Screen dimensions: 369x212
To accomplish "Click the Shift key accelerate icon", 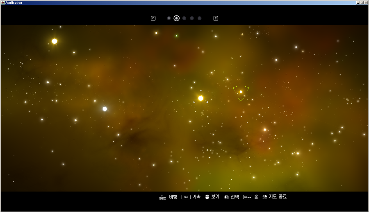I will point(186,197).
